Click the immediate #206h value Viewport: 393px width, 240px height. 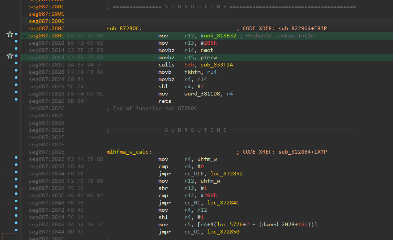coord(209,43)
